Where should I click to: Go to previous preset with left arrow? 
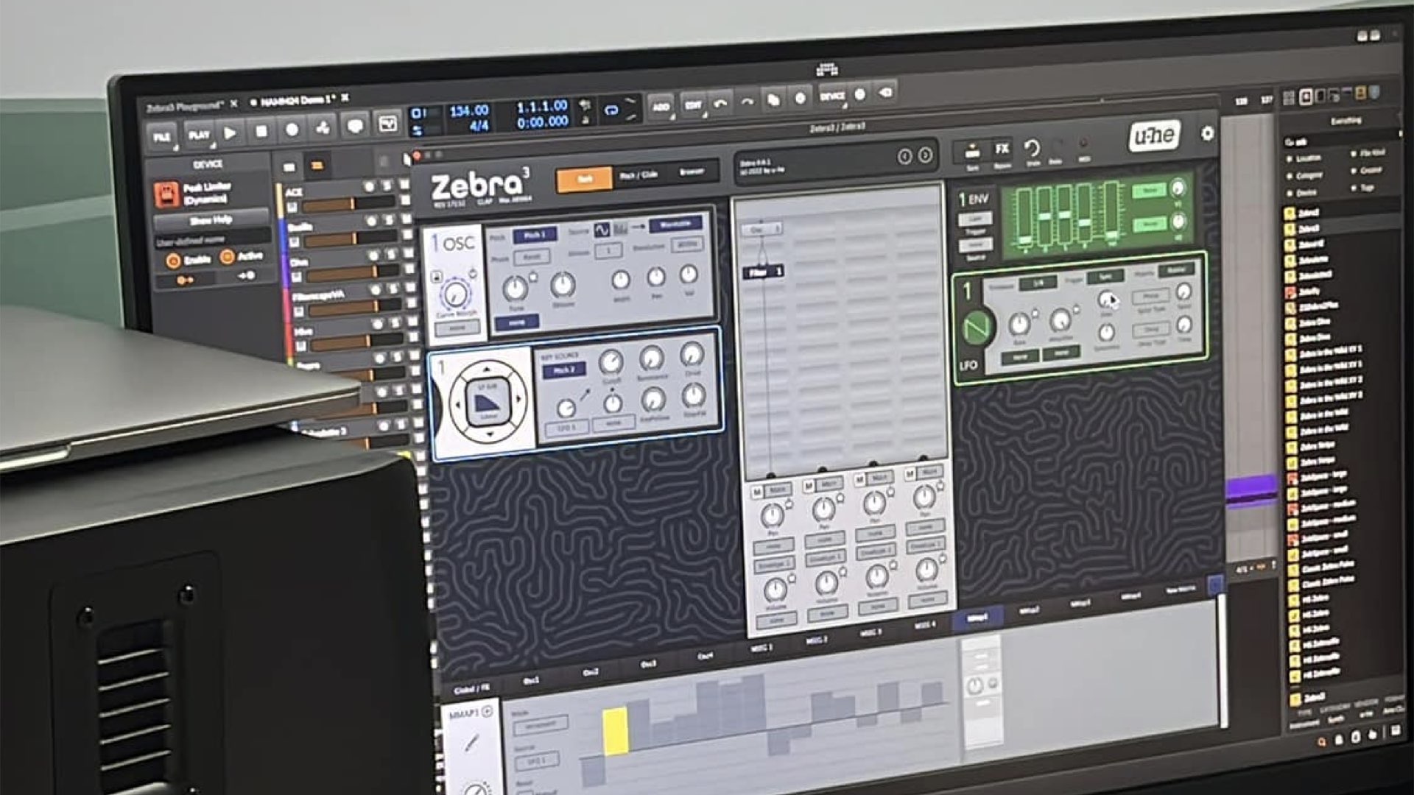tap(904, 156)
